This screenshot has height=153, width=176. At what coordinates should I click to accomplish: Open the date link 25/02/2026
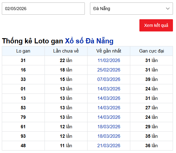pyautogui.click(x=109, y=70)
